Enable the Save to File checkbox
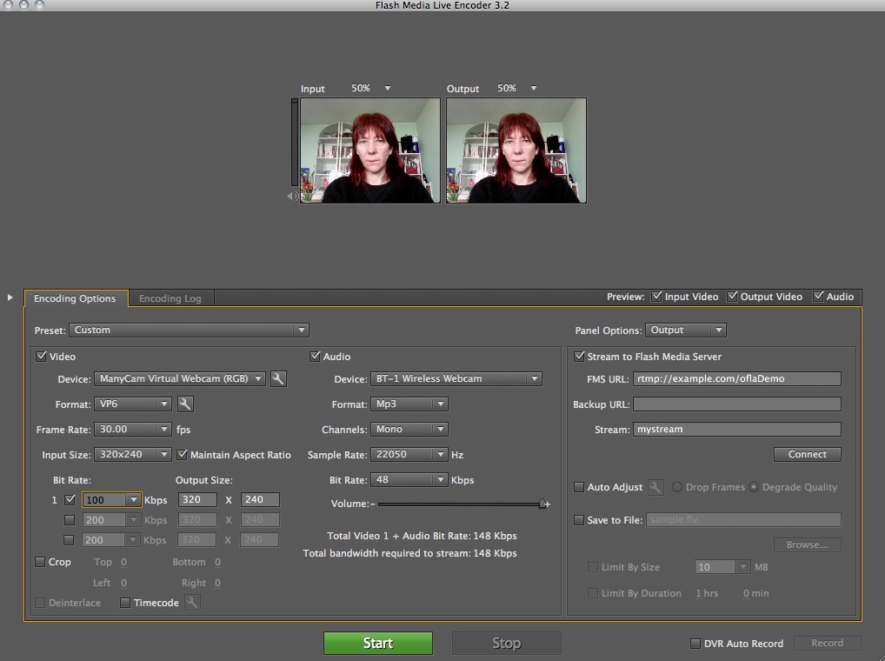The height and width of the screenshot is (661, 885). coord(579,520)
